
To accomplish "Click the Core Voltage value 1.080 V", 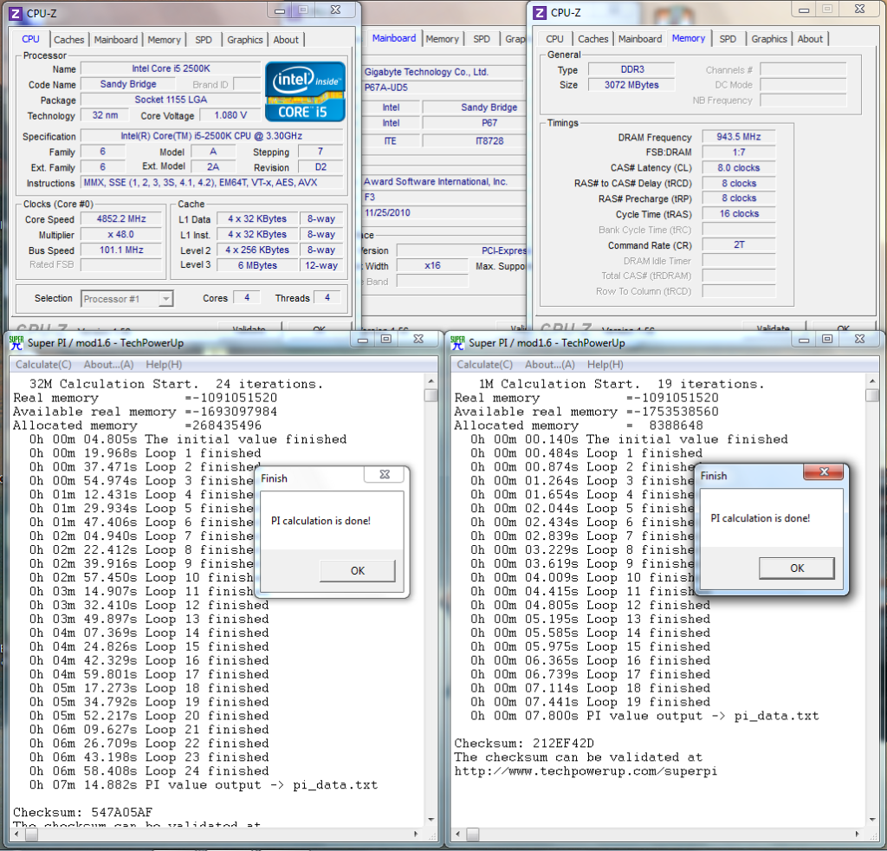I will tap(230, 115).
